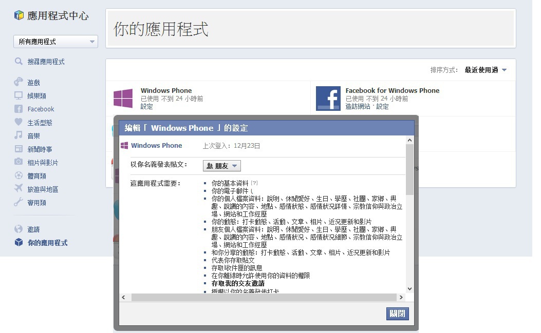The image size is (541, 333).
Task: Open the 體育類 sidebar category
Action: (x=37, y=176)
